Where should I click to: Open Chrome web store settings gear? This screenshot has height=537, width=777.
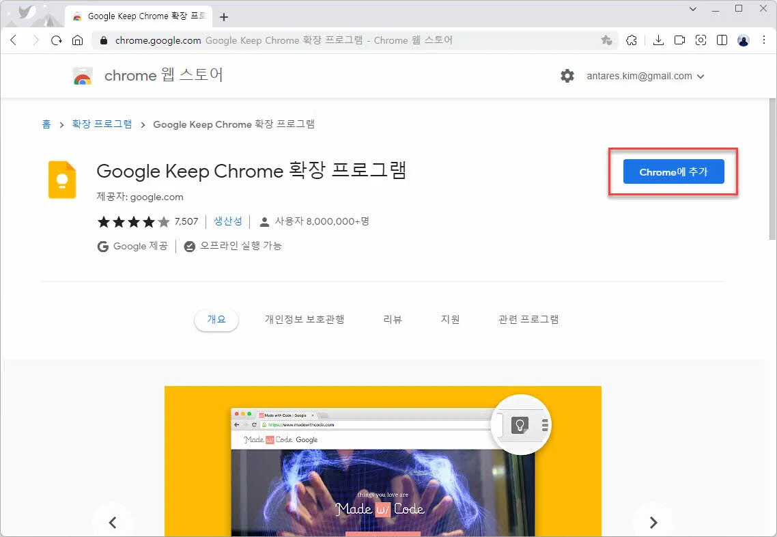pyautogui.click(x=567, y=76)
